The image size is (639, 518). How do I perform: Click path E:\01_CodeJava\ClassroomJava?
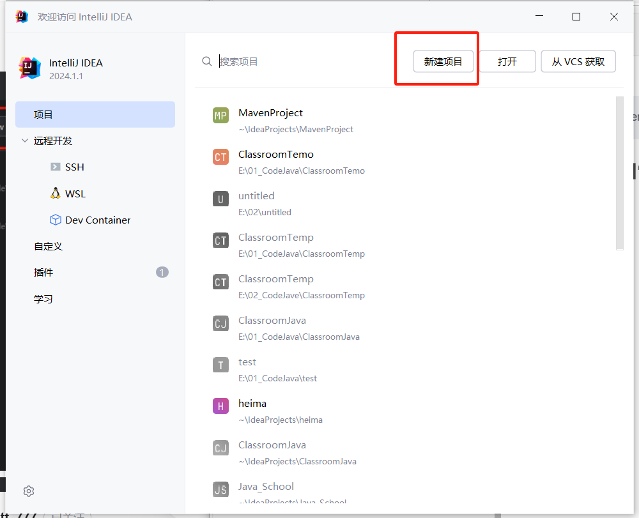coord(299,337)
